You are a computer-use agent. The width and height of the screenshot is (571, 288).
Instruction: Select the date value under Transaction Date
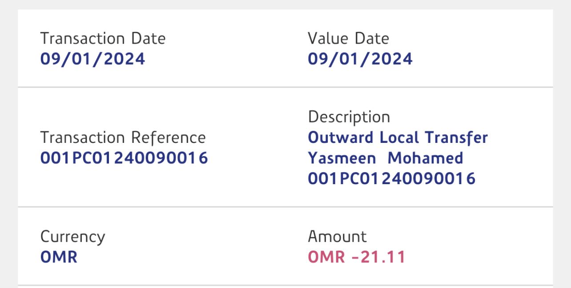point(92,59)
